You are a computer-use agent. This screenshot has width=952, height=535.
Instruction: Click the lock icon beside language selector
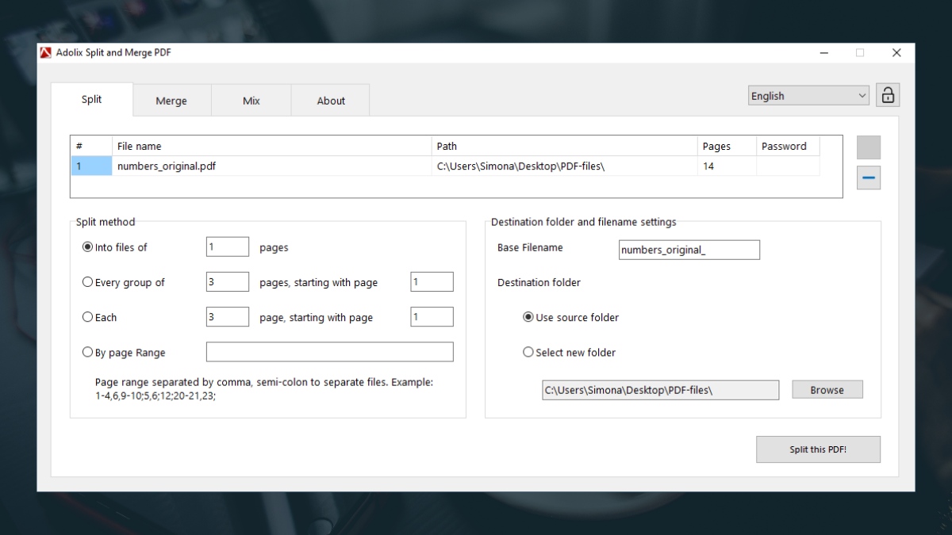coord(888,95)
